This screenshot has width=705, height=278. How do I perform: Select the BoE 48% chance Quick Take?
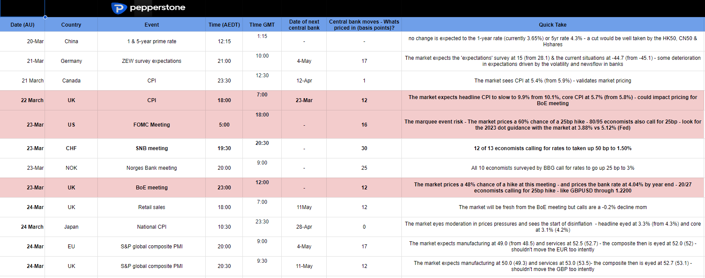coord(553,188)
